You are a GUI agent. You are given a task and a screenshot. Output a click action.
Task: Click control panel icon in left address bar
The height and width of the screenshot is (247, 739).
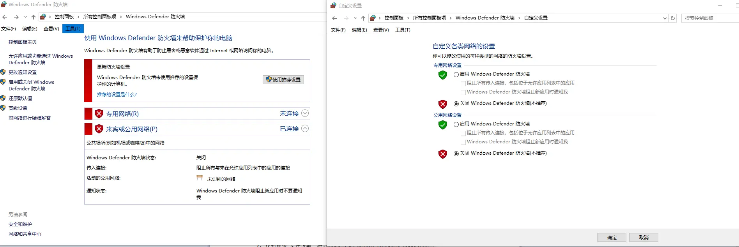coord(43,17)
